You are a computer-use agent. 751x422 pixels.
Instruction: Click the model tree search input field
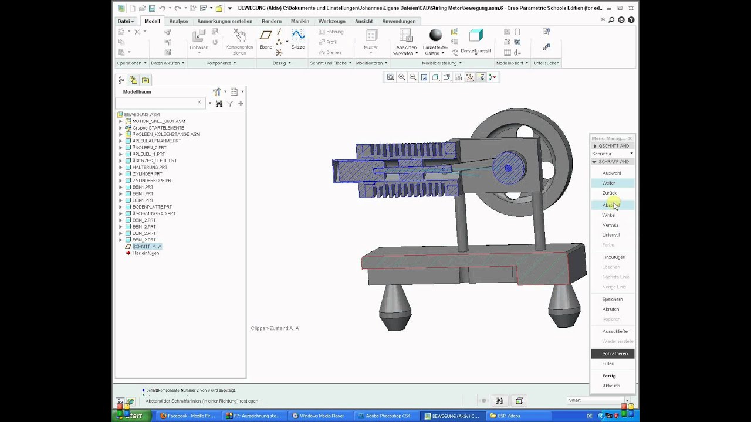(160, 103)
